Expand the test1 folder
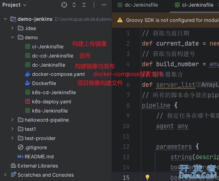 (x=12, y=129)
